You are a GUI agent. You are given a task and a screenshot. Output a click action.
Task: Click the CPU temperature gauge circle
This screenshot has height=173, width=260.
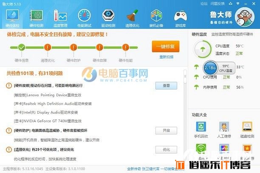coord(203,49)
